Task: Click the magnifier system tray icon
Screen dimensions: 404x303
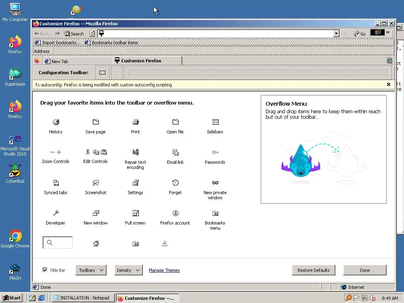Action: pos(349,298)
